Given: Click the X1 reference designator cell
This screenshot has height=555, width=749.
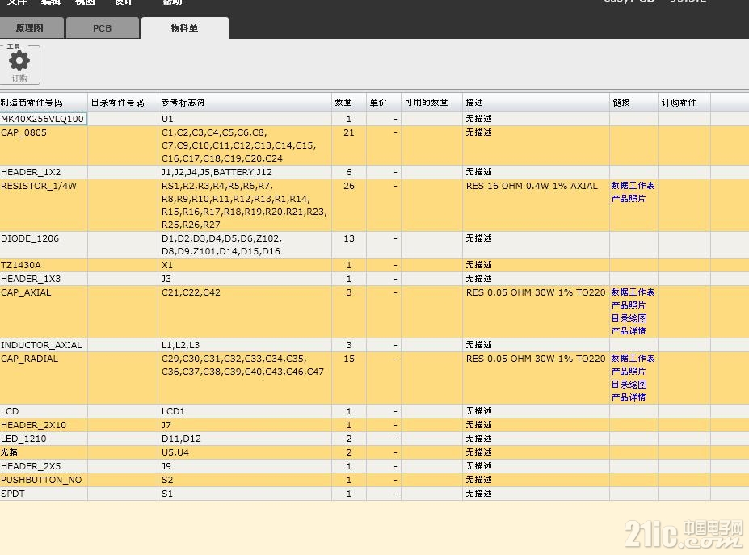Looking at the screenshot, I should tap(245, 265).
